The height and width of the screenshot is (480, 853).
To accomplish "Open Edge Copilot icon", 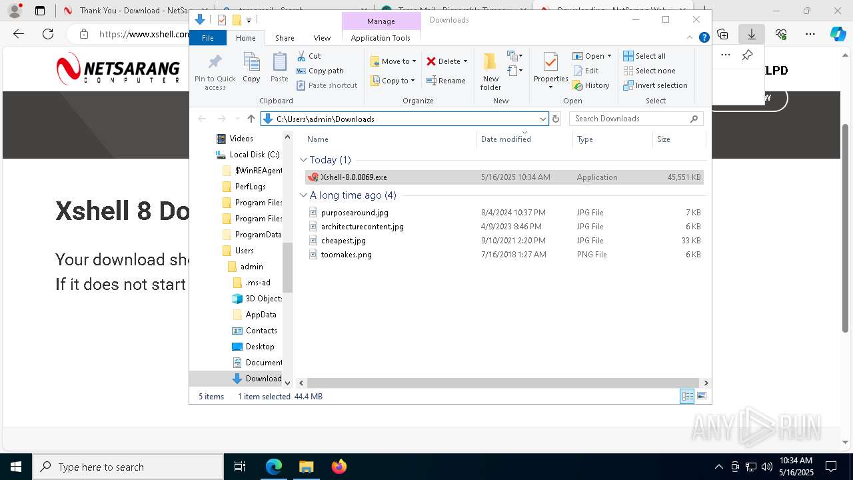I will coord(838,34).
